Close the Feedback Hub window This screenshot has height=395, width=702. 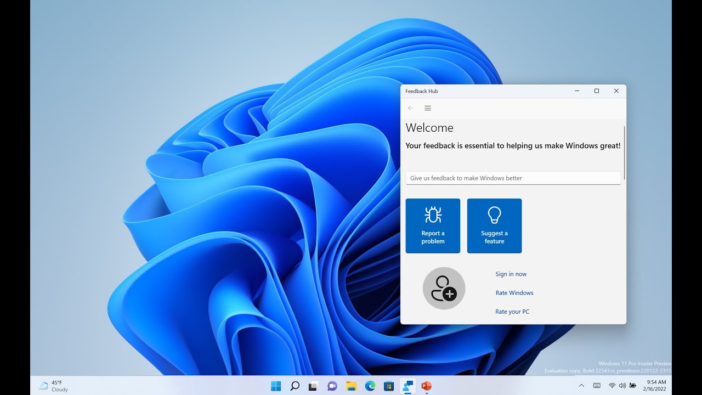click(616, 91)
